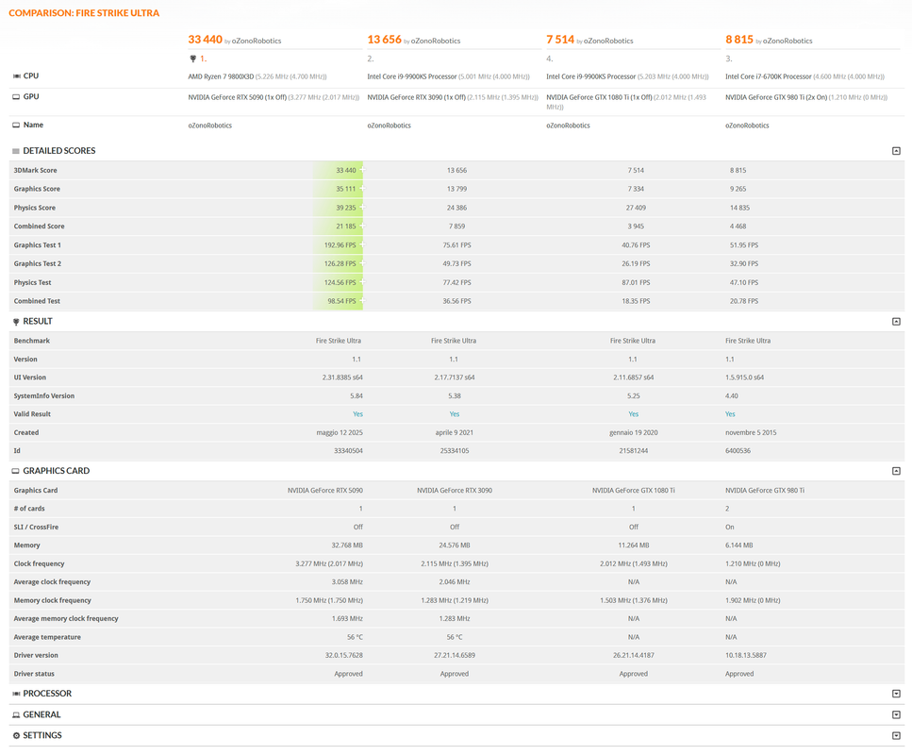Click the UI Version 2.31.8385 s64 value
This screenshot has width=912, height=755.
click(x=342, y=377)
